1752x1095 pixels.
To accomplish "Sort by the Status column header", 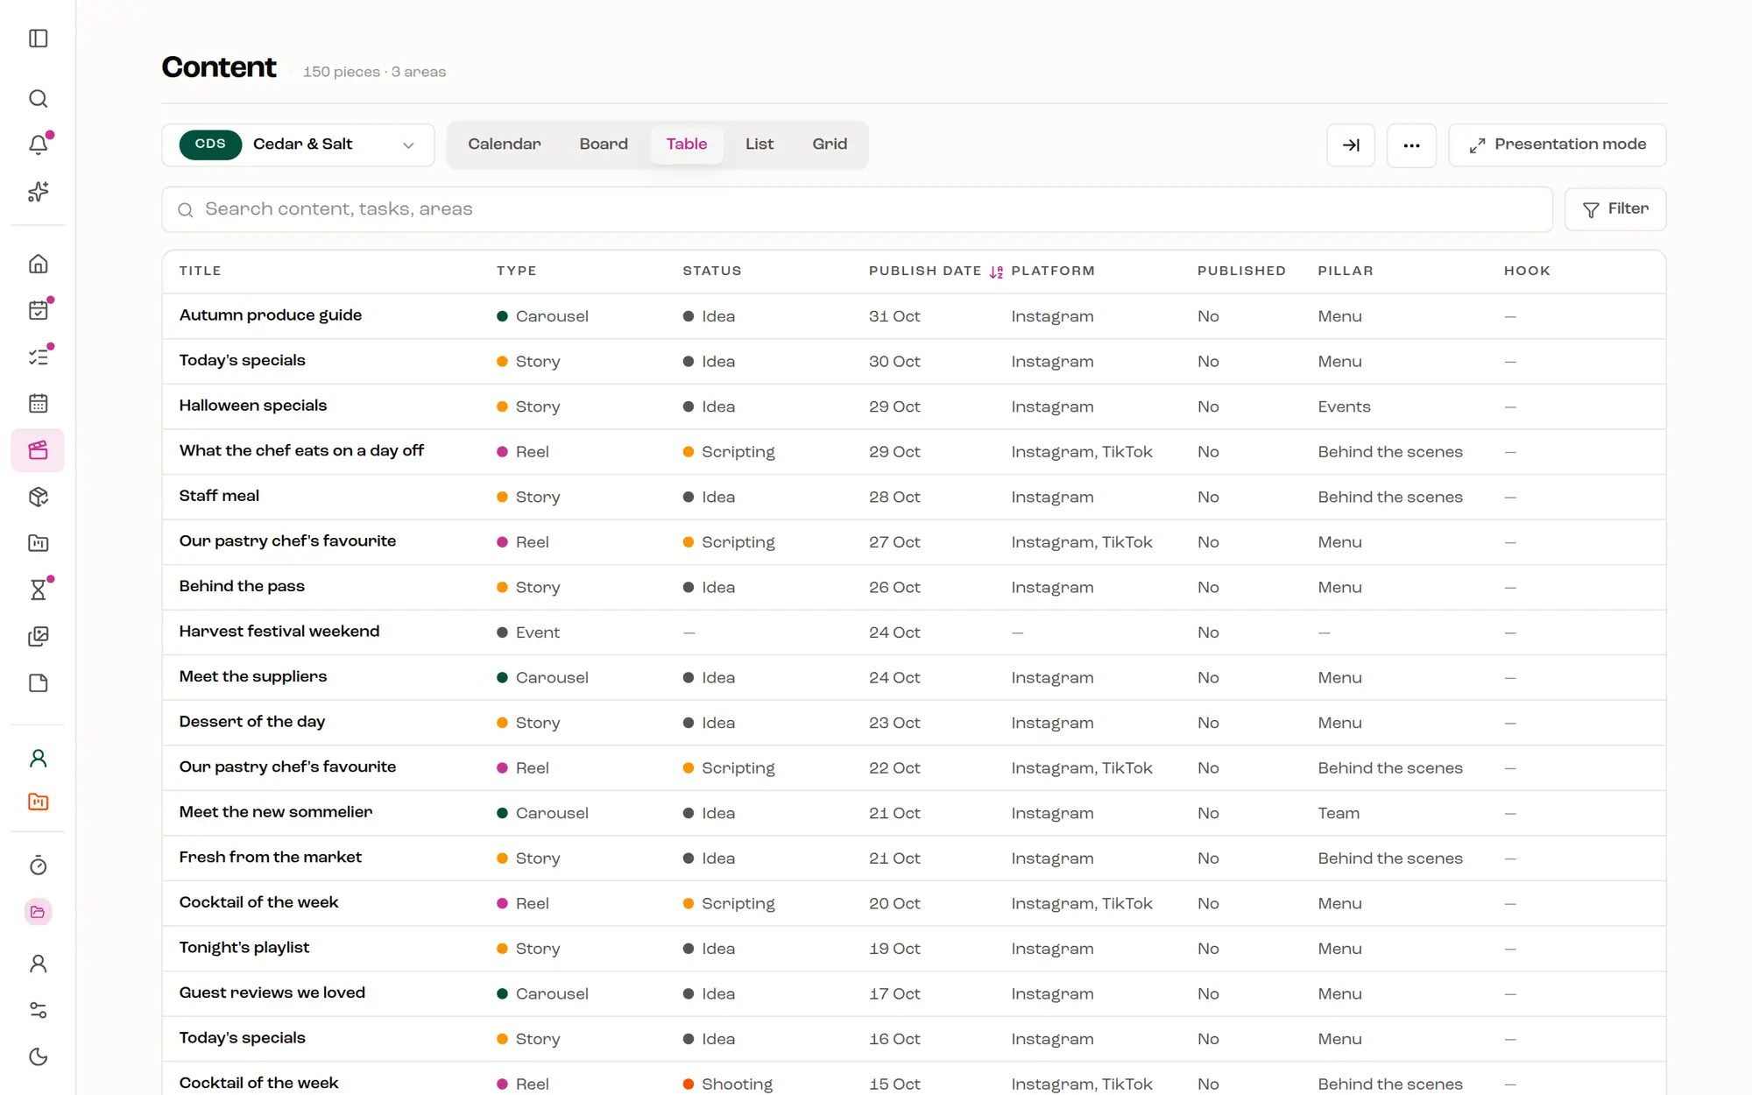I will point(712,271).
